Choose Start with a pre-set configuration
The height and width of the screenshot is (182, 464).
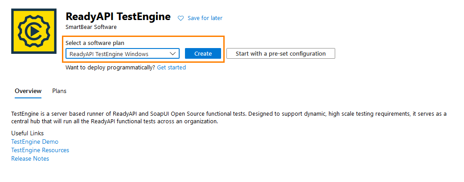tap(280, 53)
